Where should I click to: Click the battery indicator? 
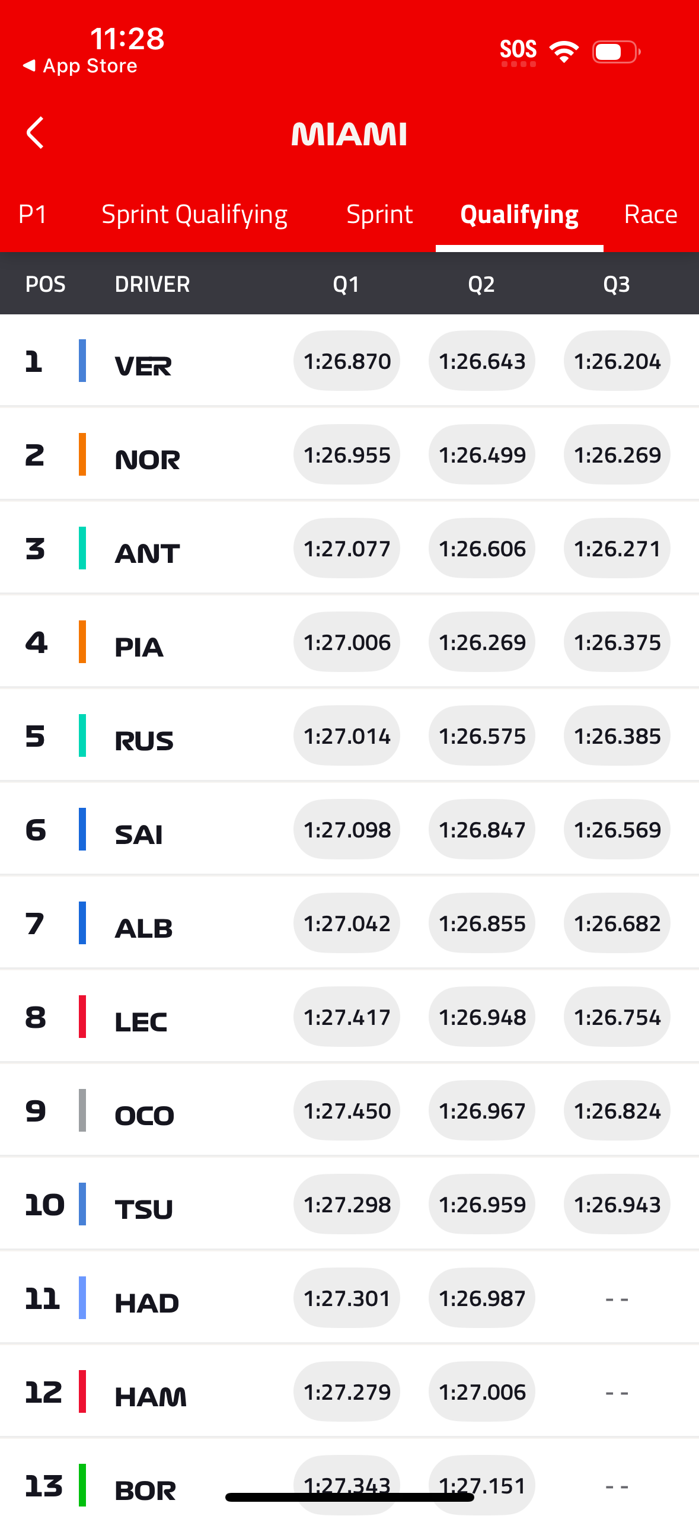(612, 51)
